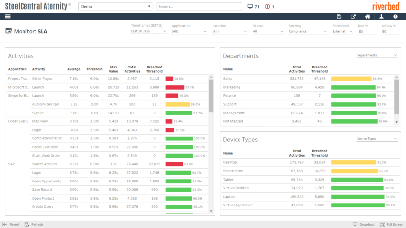Viewport: 406px width, 228px height.
Task: Click the Search Account activity
Action: [x=45, y=164]
